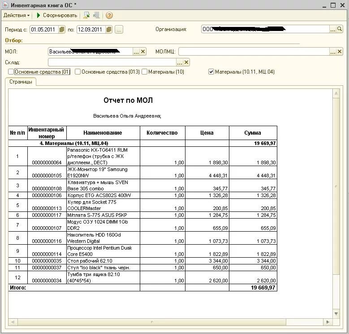Enable Материалы (10) checkbox

click(144, 72)
